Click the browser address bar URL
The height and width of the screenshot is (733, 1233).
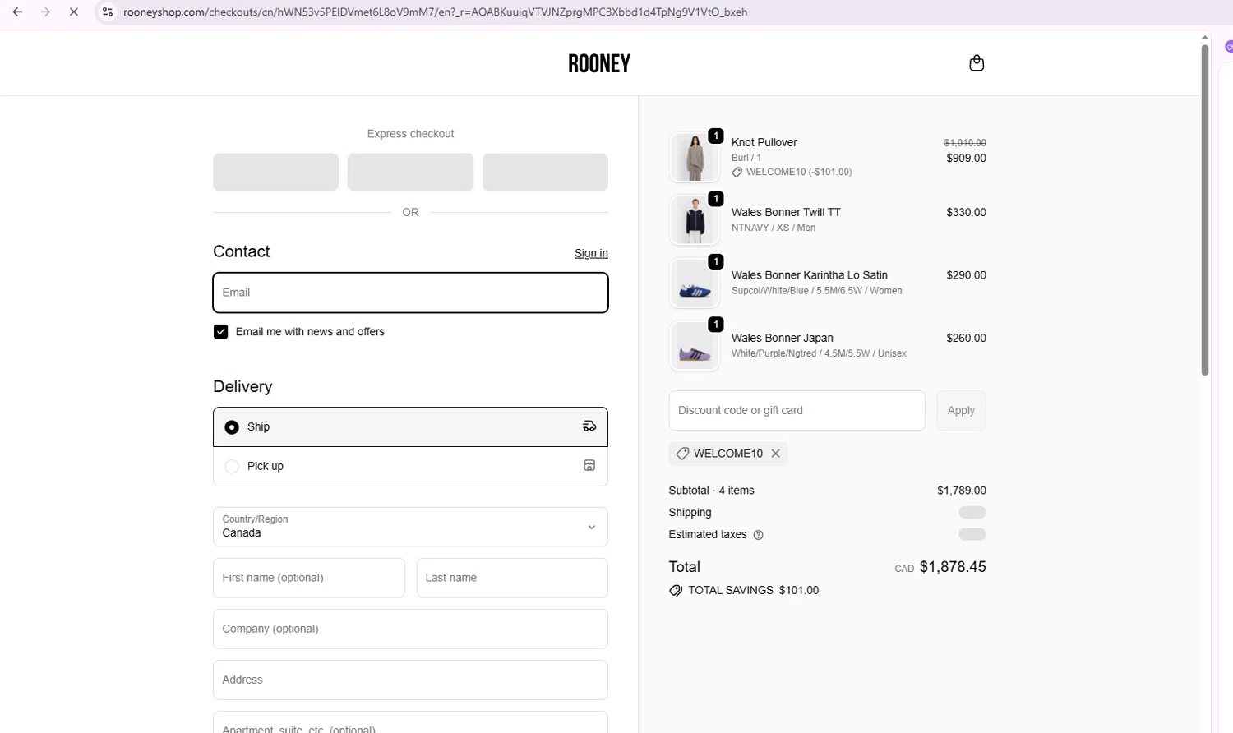click(x=435, y=12)
